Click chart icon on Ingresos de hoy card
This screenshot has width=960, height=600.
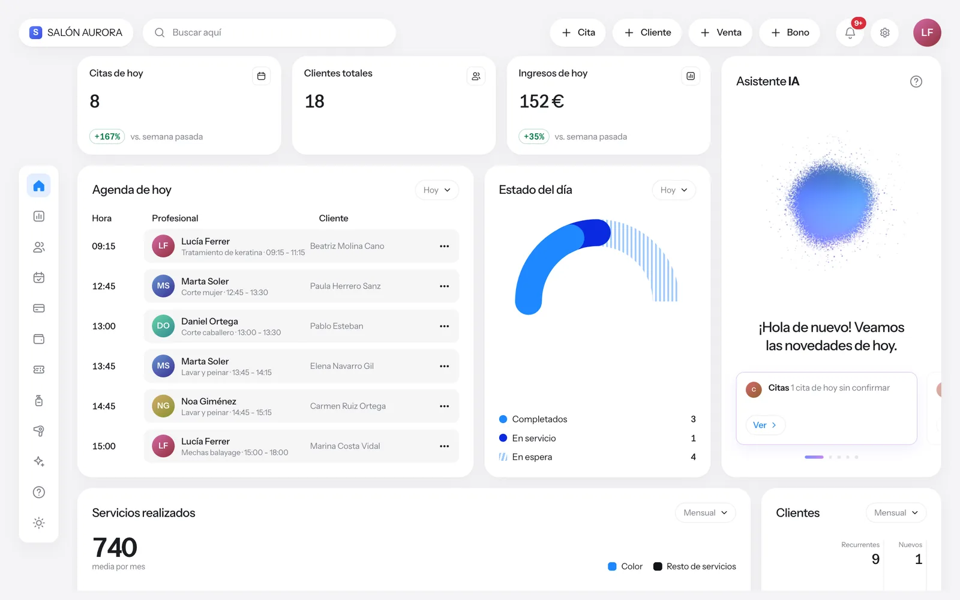pos(691,76)
